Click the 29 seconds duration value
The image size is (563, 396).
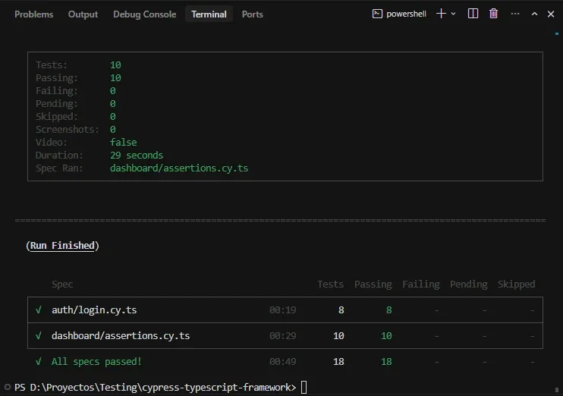pos(137,155)
